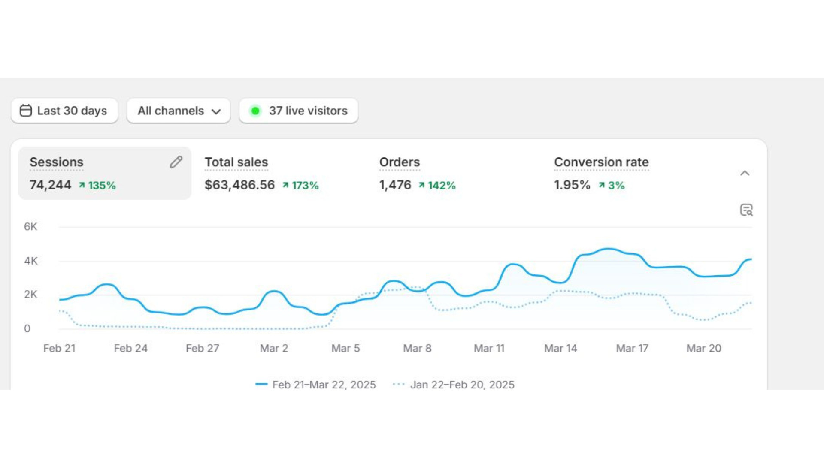Open the report view icon above chart

(746, 210)
